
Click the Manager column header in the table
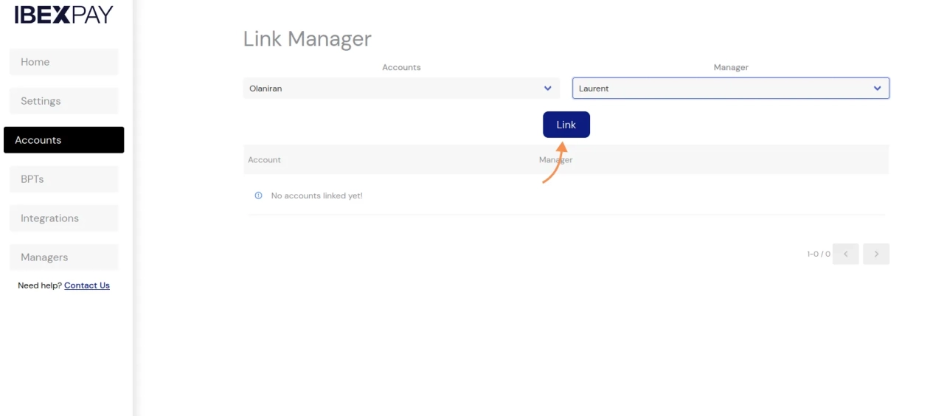tap(555, 160)
